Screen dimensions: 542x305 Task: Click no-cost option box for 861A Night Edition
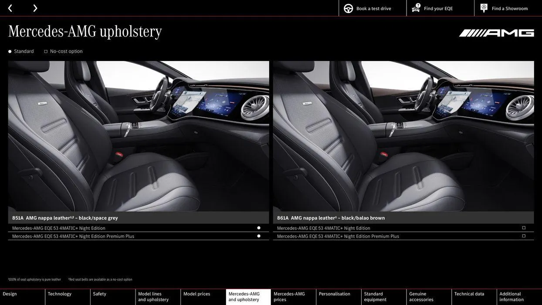[x=524, y=228]
